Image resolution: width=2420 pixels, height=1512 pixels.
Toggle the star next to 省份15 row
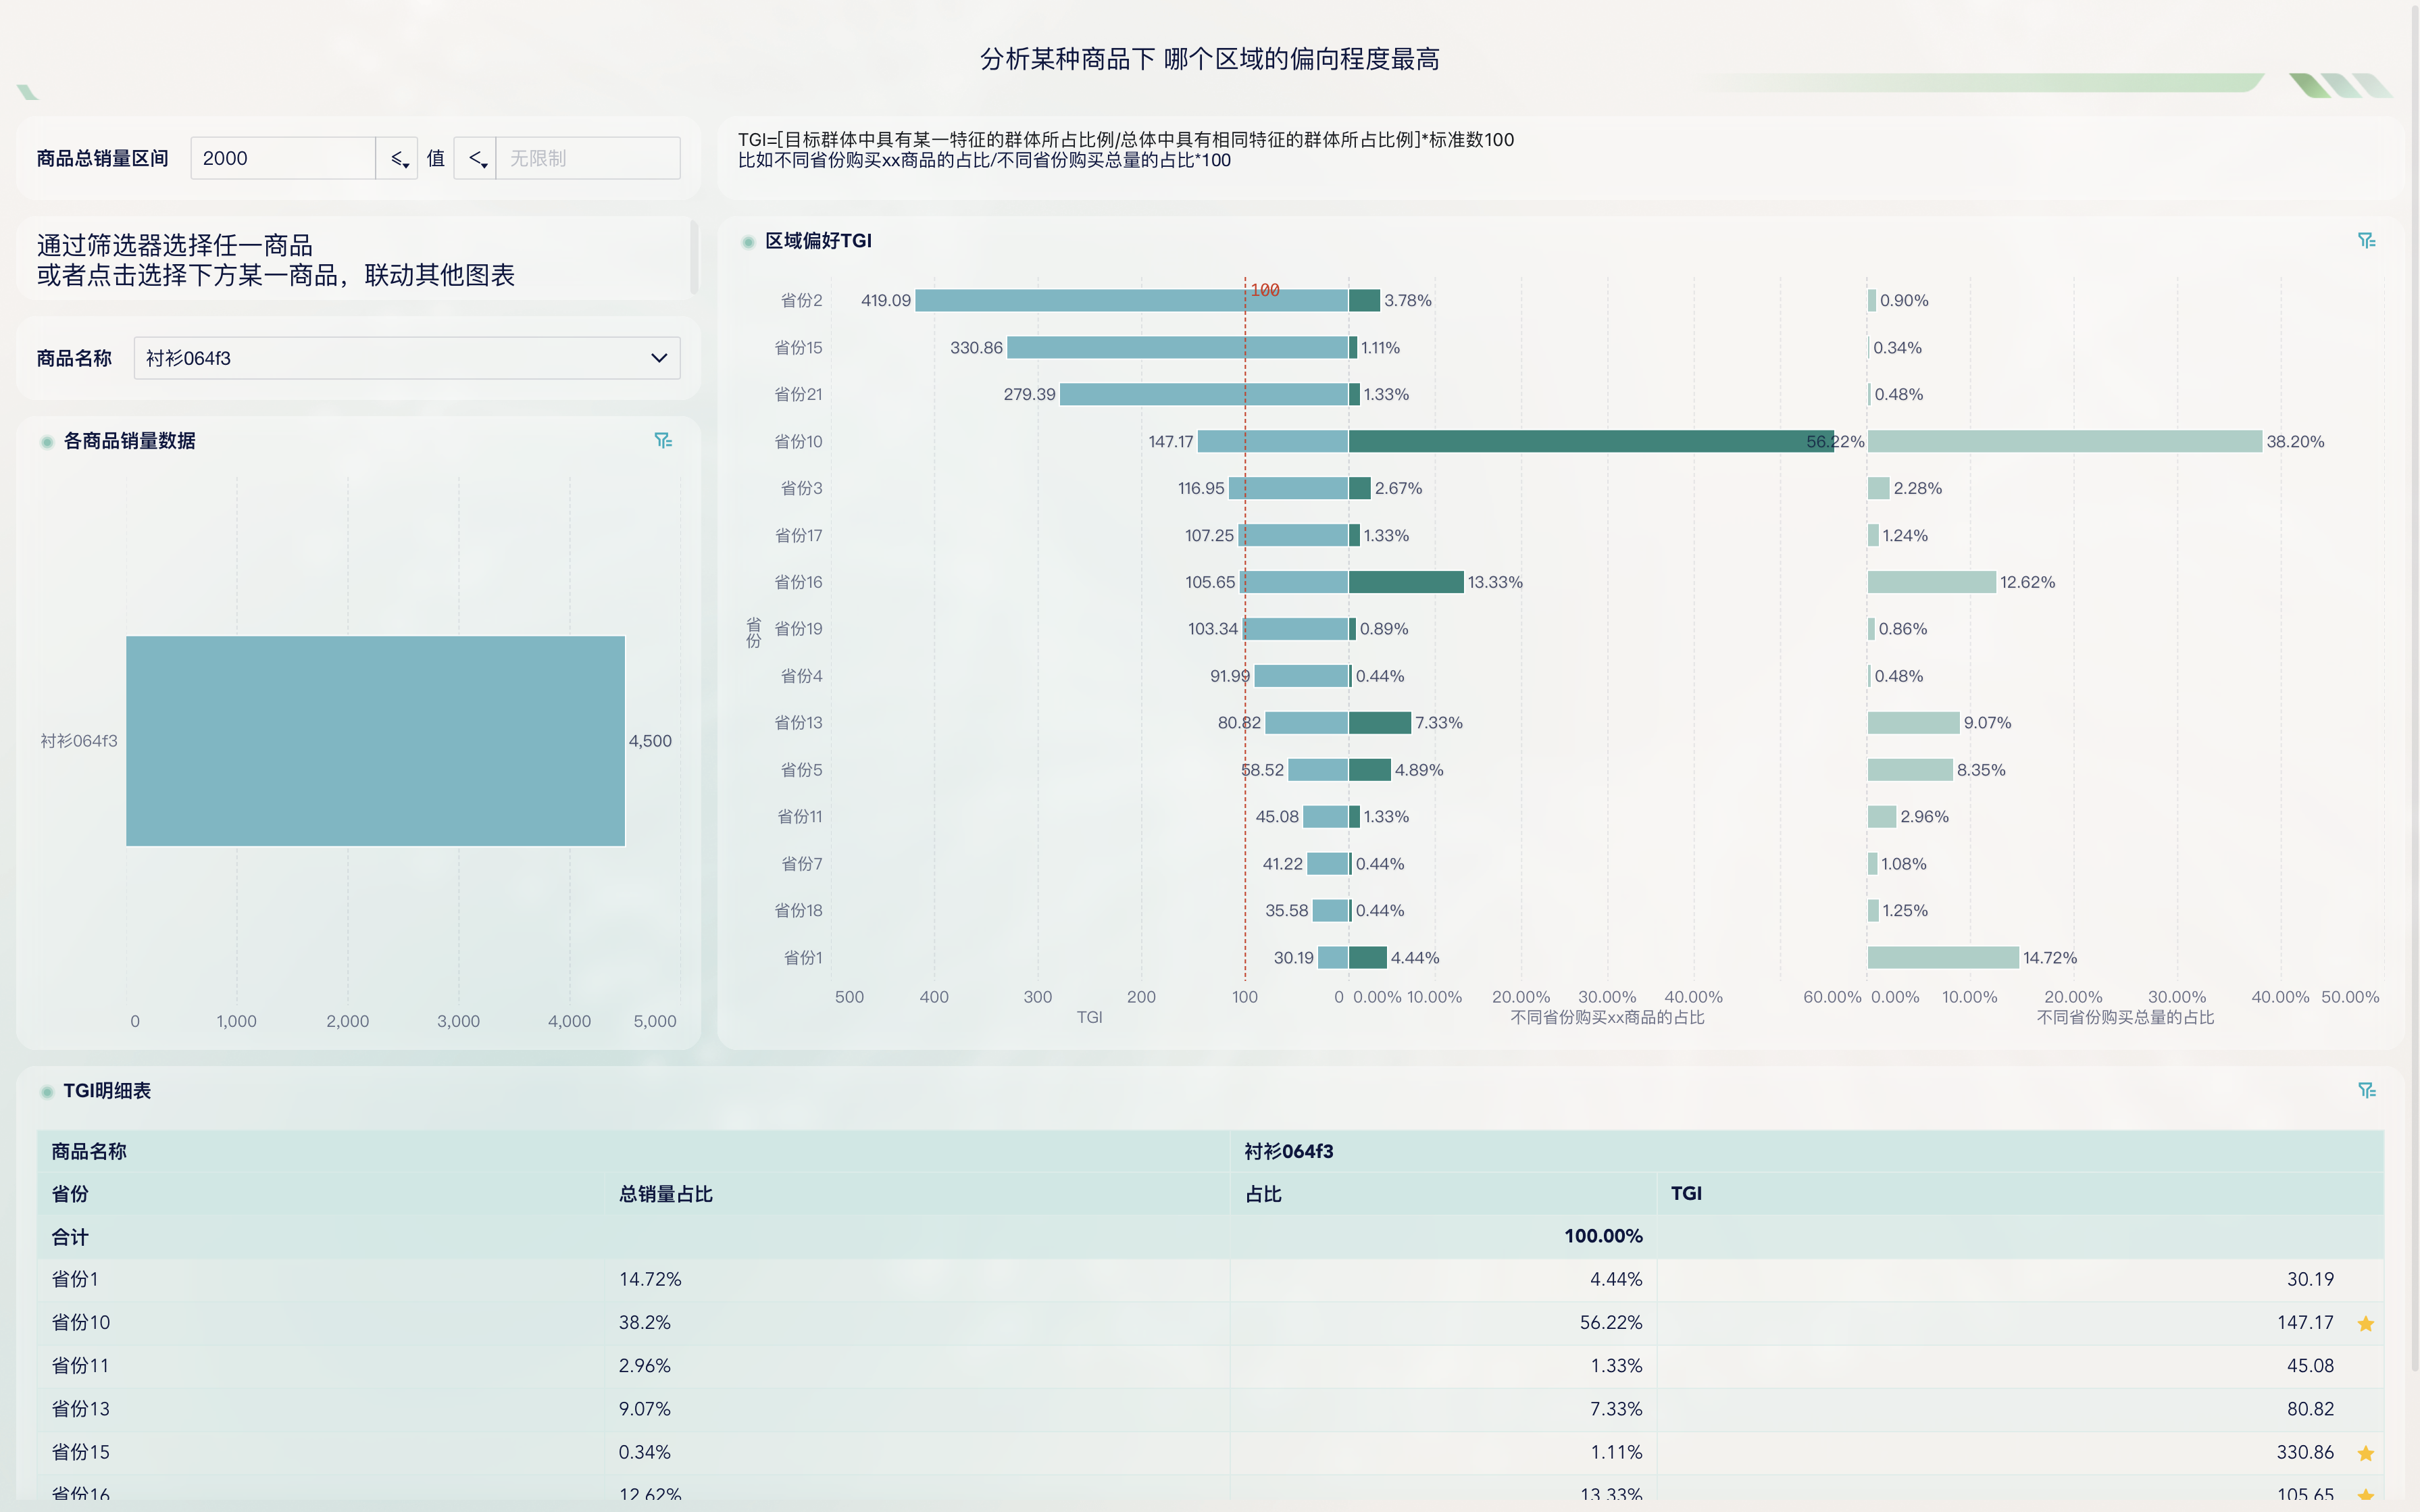[2366, 1452]
